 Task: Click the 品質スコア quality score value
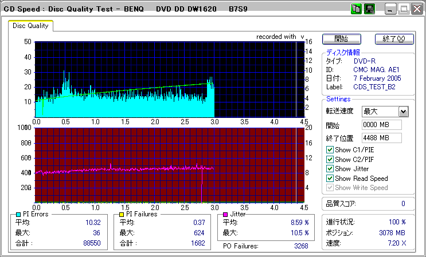pyautogui.click(x=403, y=204)
